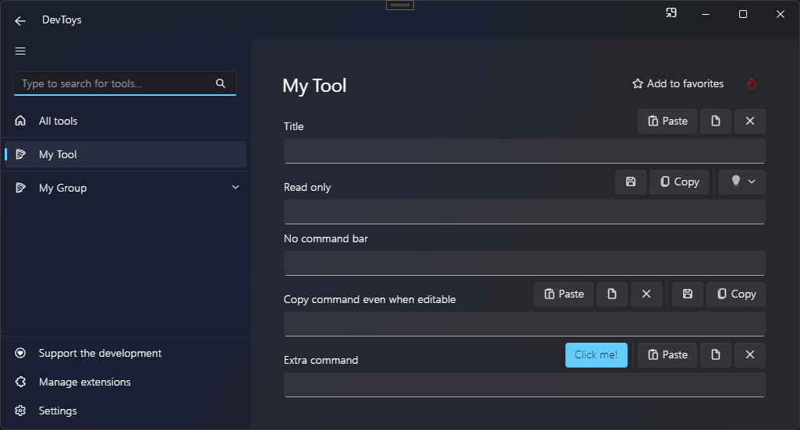Click the Support heart icon
Screen dimensions: 800x430
point(20,353)
